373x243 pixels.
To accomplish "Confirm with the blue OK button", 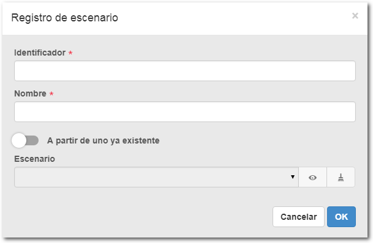I will [341, 217].
